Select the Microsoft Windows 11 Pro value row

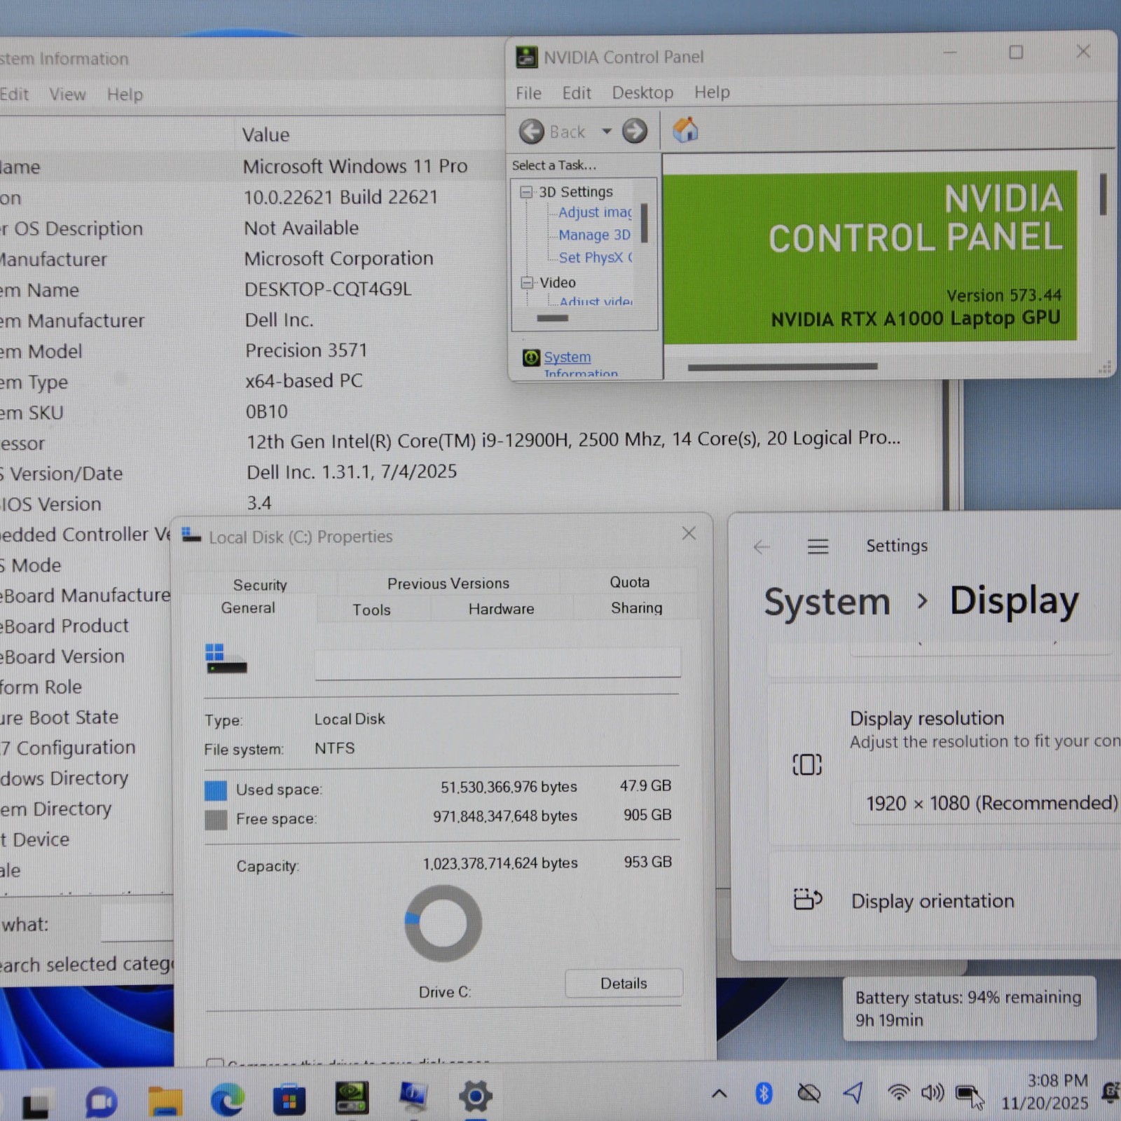coord(355,167)
